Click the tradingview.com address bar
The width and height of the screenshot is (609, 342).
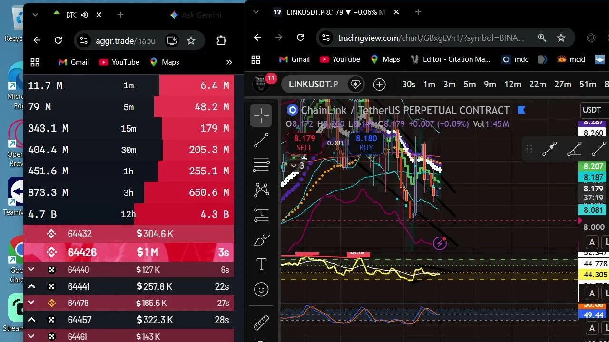tap(431, 38)
